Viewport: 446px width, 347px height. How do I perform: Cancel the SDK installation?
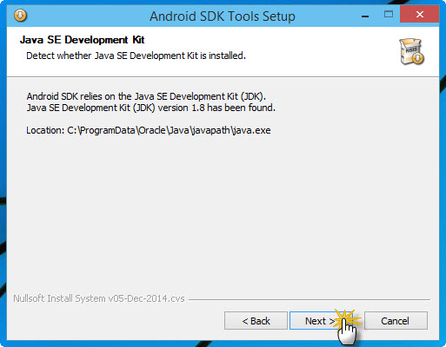tap(396, 321)
